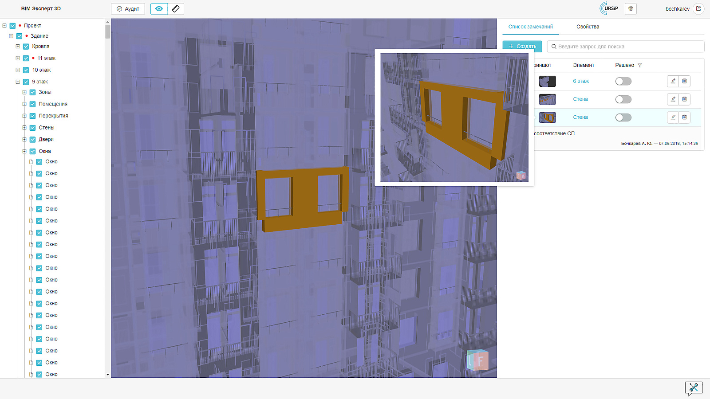Collapse the Окна node

pos(24,151)
